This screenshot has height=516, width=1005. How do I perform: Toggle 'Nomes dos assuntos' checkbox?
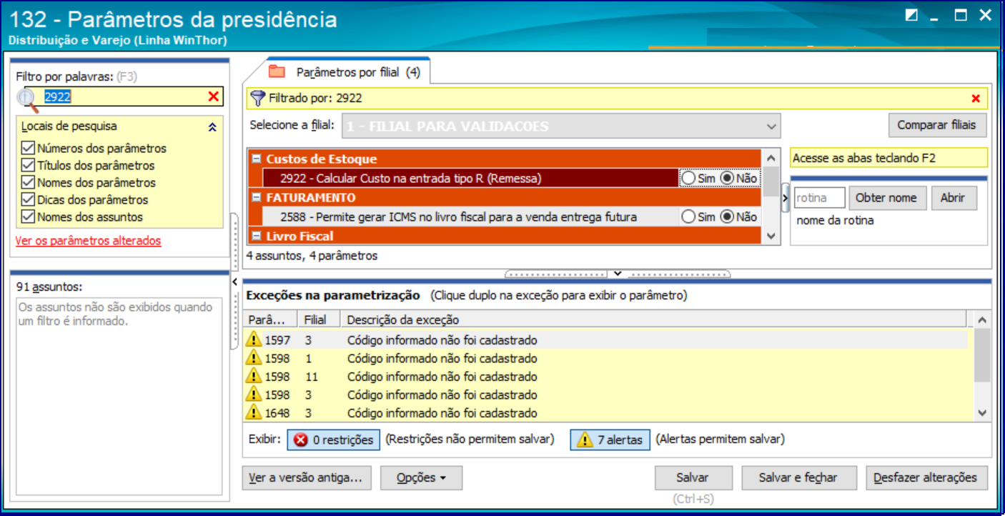(28, 217)
